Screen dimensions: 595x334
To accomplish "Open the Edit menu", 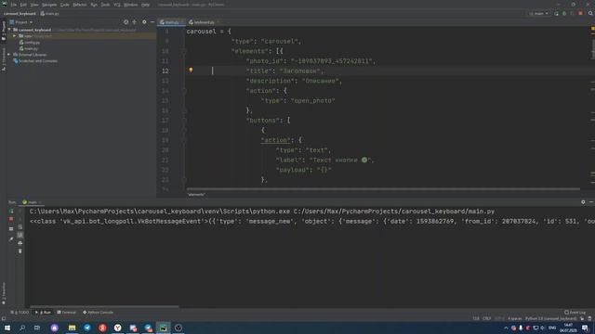I will tap(23, 5).
